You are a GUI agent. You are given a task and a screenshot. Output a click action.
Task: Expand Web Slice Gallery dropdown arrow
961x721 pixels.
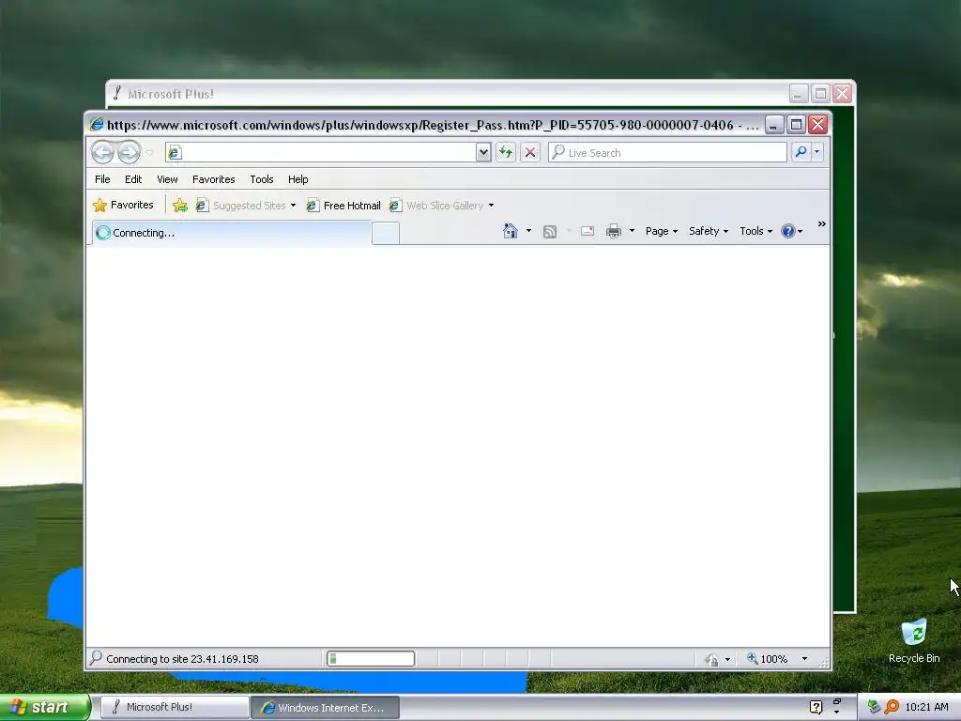pyautogui.click(x=491, y=206)
